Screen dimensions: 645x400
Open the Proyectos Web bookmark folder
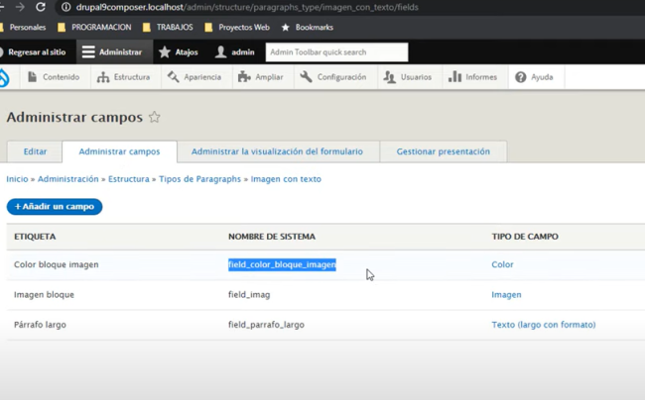point(237,27)
